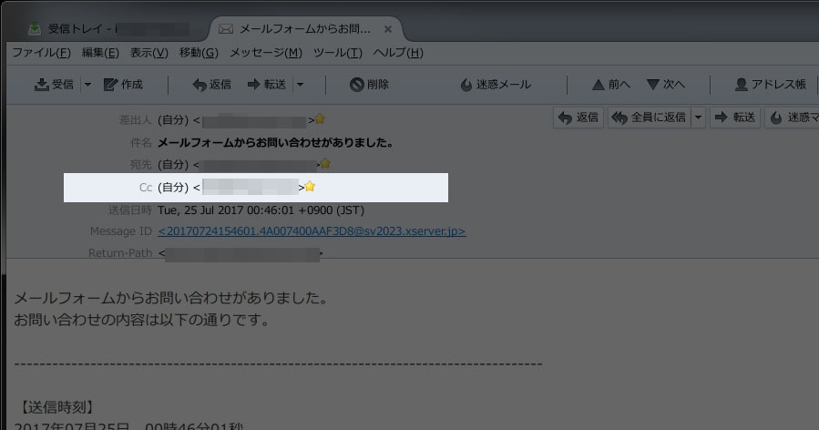Viewport: 819px width, 430px height.
Task: Open the ヘルプ(H) menu
Action: tap(398, 53)
